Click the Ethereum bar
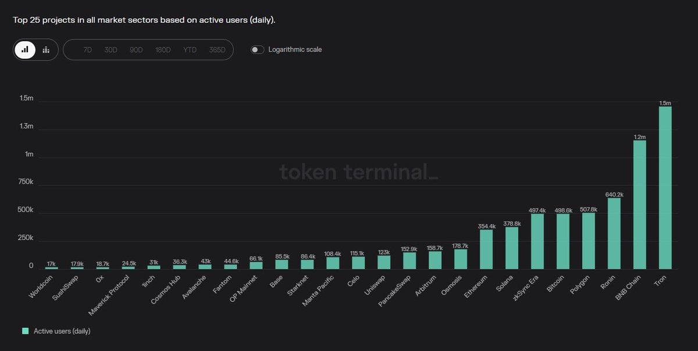 pos(486,249)
